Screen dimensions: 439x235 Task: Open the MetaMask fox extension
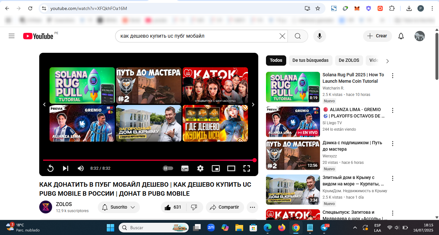click(357, 8)
